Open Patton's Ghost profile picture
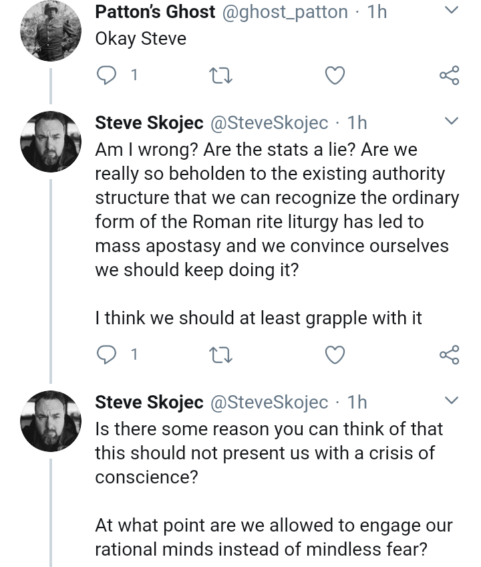 [51, 31]
